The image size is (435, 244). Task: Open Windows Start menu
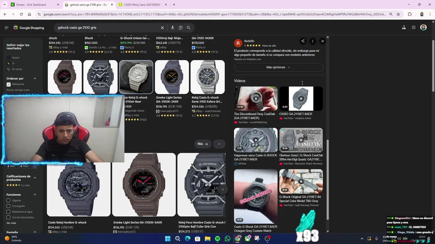click(x=168, y=239)
